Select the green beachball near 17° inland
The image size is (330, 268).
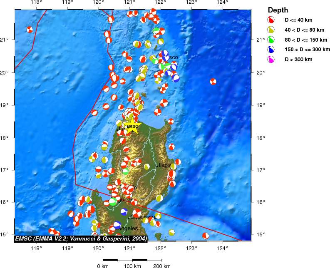coord(125,171)
